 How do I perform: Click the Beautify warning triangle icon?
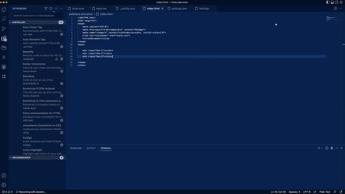click(x=57, y=59)
